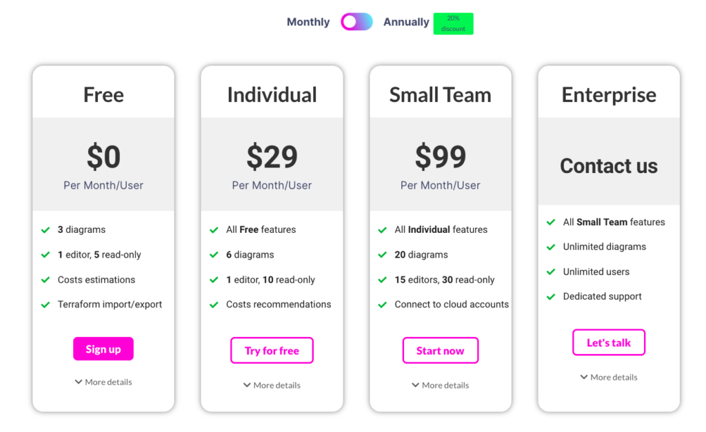Expand More details under Small Team plan

pos(441,385)
